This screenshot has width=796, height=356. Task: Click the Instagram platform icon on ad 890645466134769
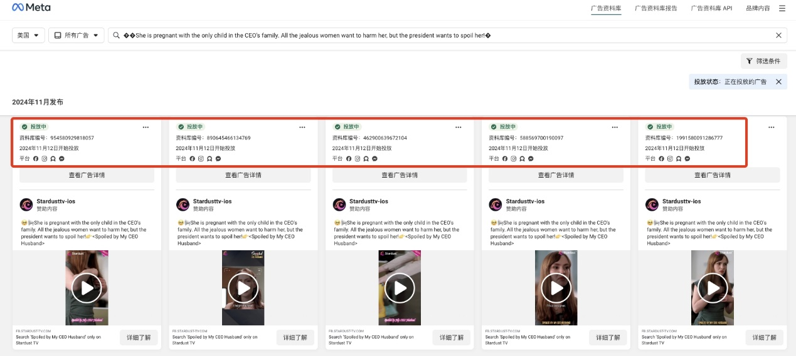[x=201, y=159]
